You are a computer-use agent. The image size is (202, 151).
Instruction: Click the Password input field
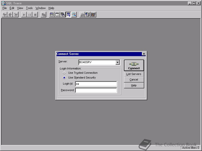pyautogui.click(x=96, y=90)
